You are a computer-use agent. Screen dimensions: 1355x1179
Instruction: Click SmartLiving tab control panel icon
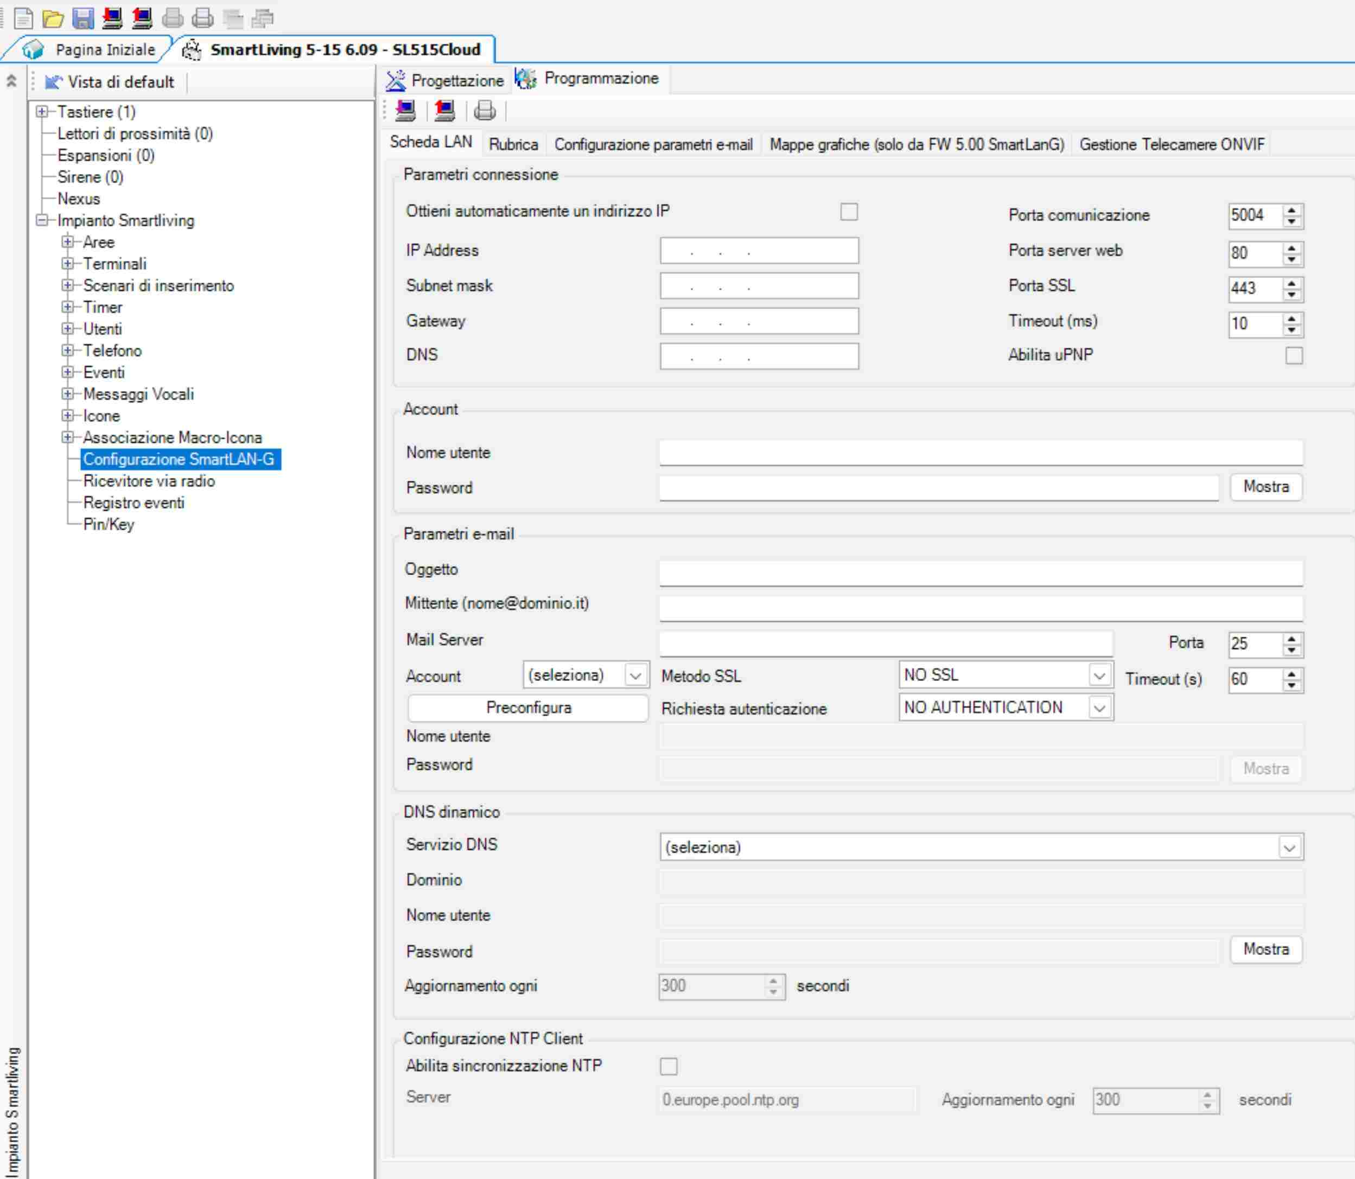(x=192, y=50)
